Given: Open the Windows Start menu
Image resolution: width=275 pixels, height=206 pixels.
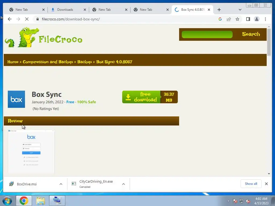Looking at the screenshot, I should tap(7, 201).
